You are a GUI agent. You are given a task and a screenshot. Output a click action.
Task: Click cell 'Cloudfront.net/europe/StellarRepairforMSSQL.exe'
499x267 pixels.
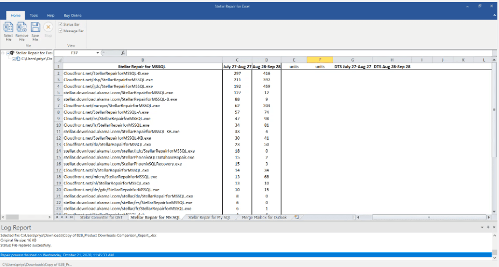pos(143,106)
